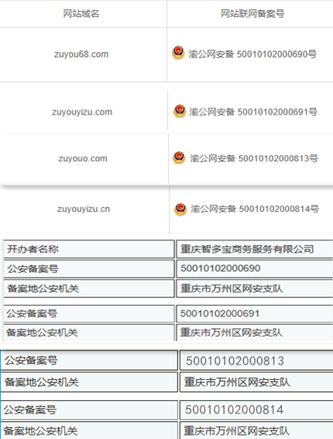Viewport: 333px width, 439px height.
Task: Open the zuyouyizu.cn domain entry
Action: [84, 209]
